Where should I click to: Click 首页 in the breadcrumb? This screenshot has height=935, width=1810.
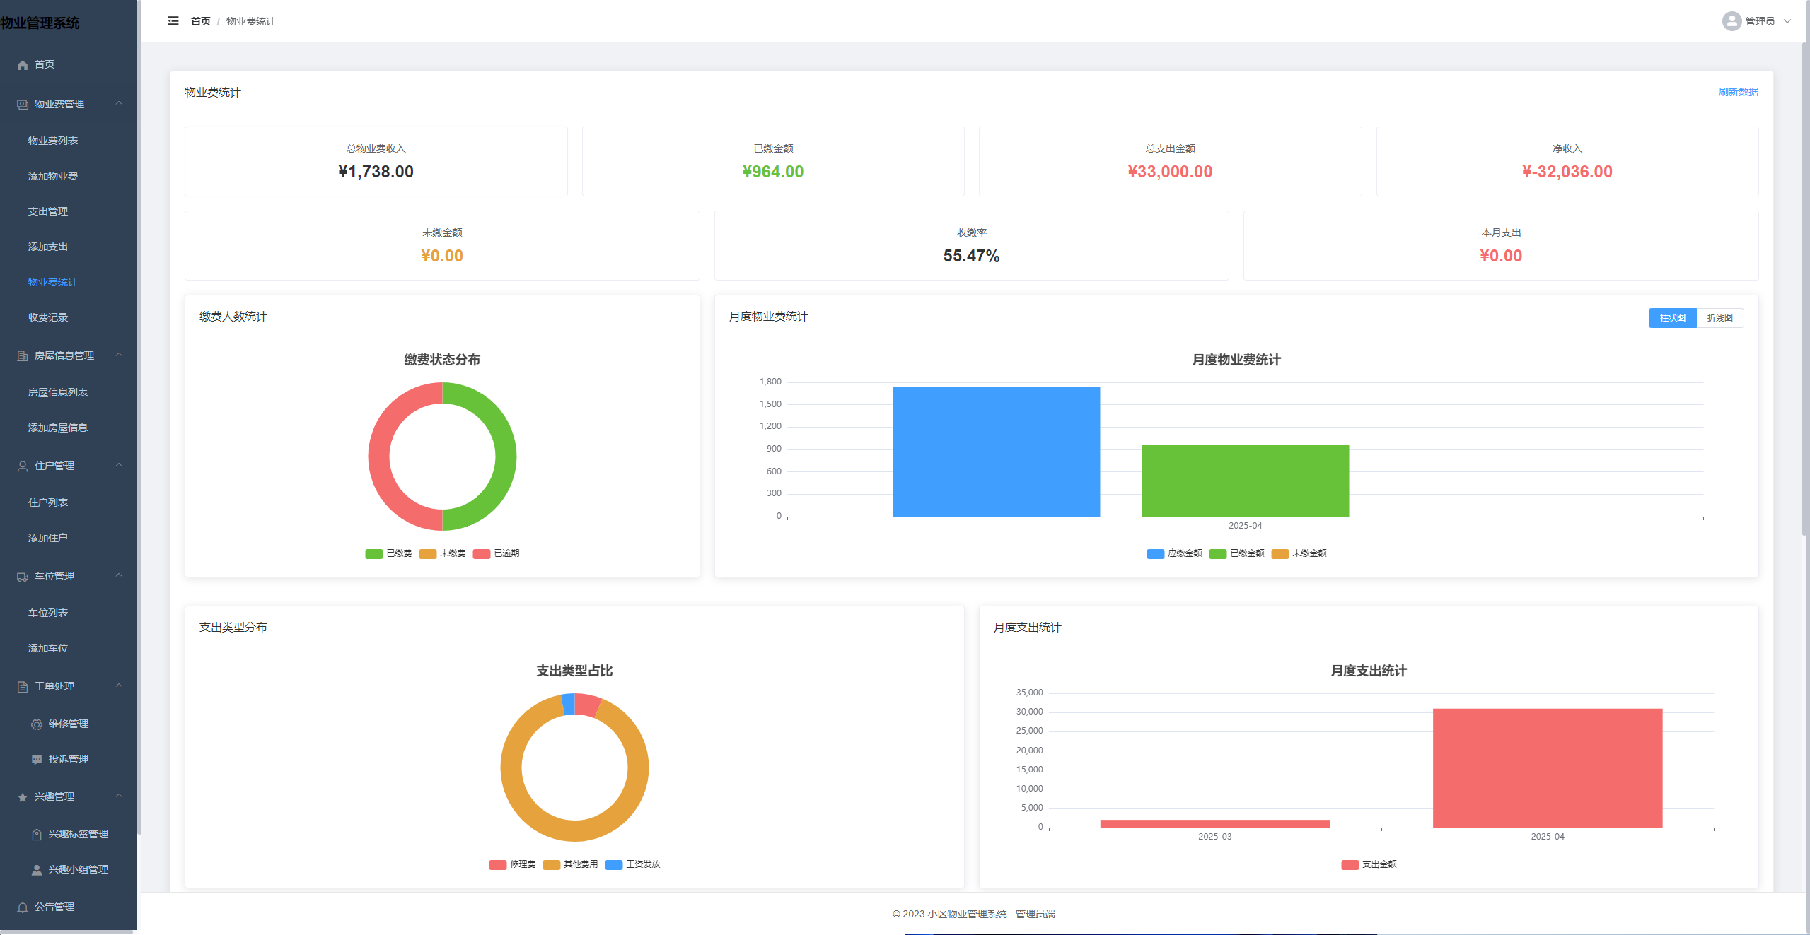[x=201, y=21]
